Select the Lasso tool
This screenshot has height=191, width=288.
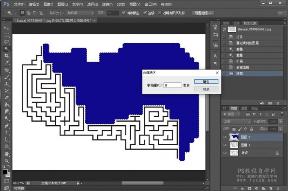pyautogui.click(x=7, y=42)
